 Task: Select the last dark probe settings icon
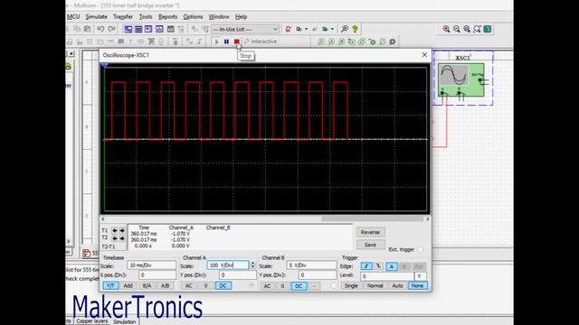pyautogui.click(x=393, y=42)
